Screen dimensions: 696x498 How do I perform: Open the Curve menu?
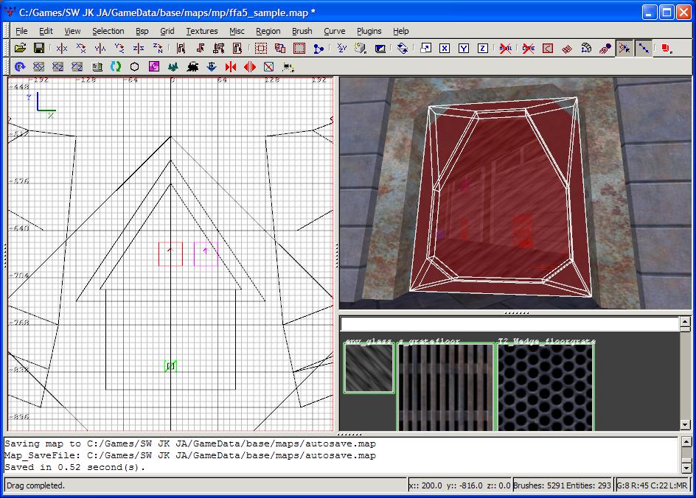coord(334,31)
